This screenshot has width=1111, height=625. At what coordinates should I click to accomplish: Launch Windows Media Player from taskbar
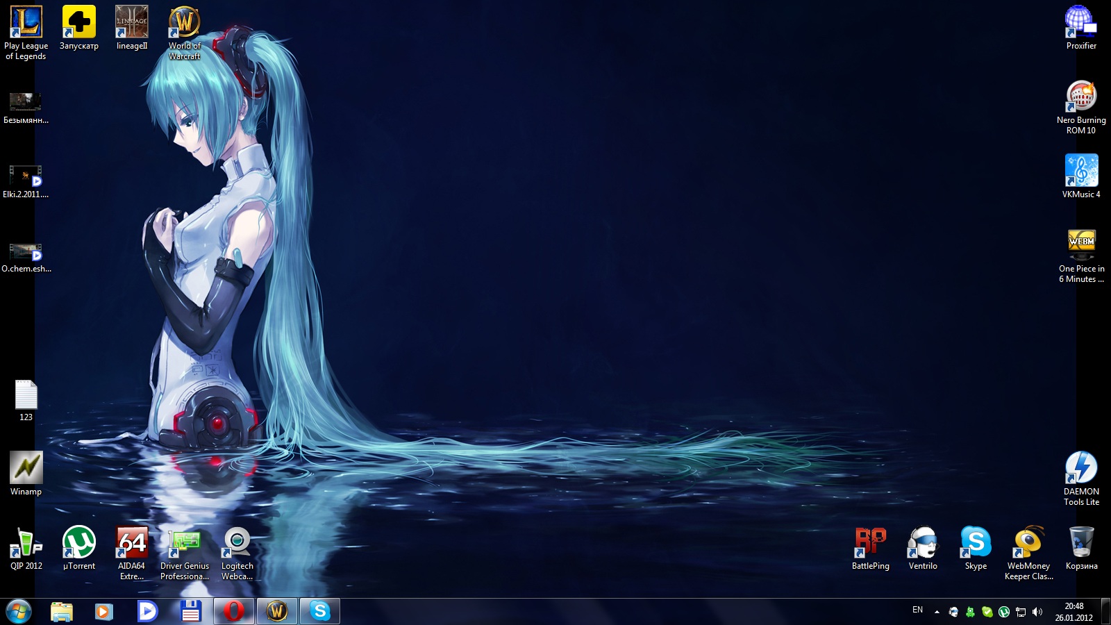tap(104, 612)
